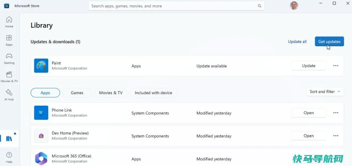
Task: Click the Dev Home (Preview) app icon
Action: (x=41, y=136)
